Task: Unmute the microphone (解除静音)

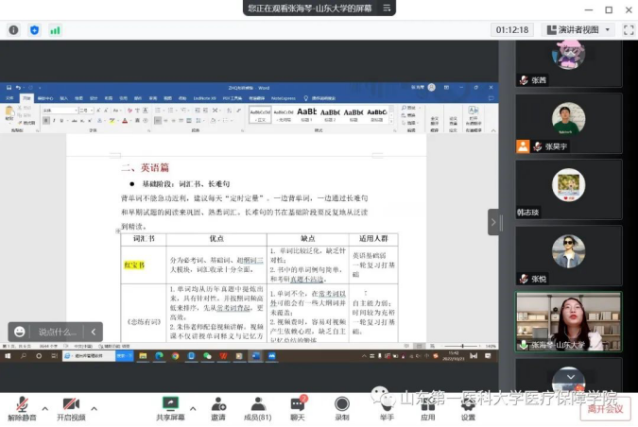Action: (x=21, y=405)
